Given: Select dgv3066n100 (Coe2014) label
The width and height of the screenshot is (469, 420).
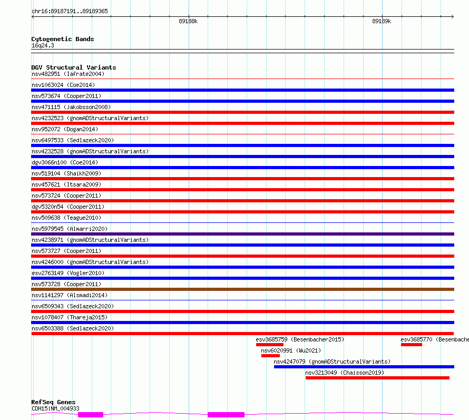Looking at the screenshot, I should pyautogui.click(x=65, y=162).
